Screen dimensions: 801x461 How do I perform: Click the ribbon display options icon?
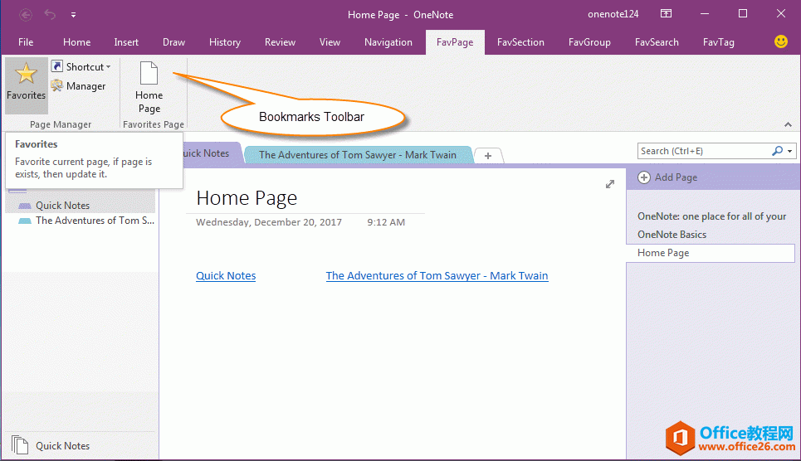(x=667, y=14)
